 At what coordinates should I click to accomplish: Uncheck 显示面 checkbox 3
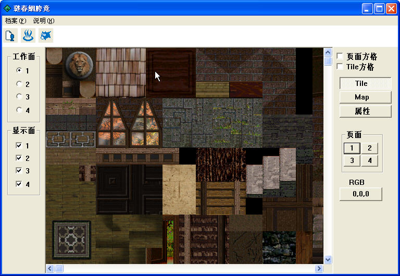[x=19, y=170]
